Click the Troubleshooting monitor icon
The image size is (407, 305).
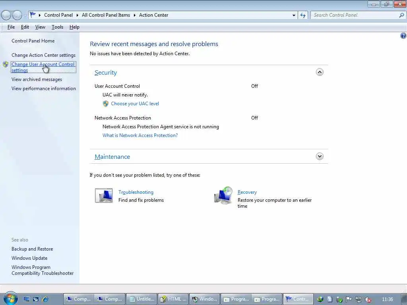click(104, 195)
